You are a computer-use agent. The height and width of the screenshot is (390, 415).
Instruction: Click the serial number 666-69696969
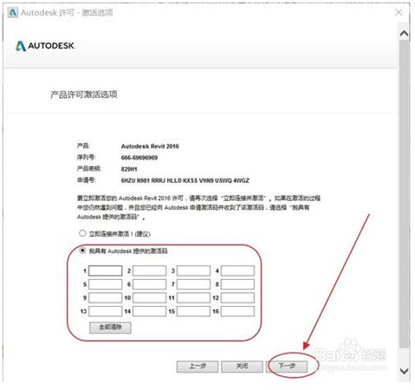pyautogui.click(x=139, y=158)
